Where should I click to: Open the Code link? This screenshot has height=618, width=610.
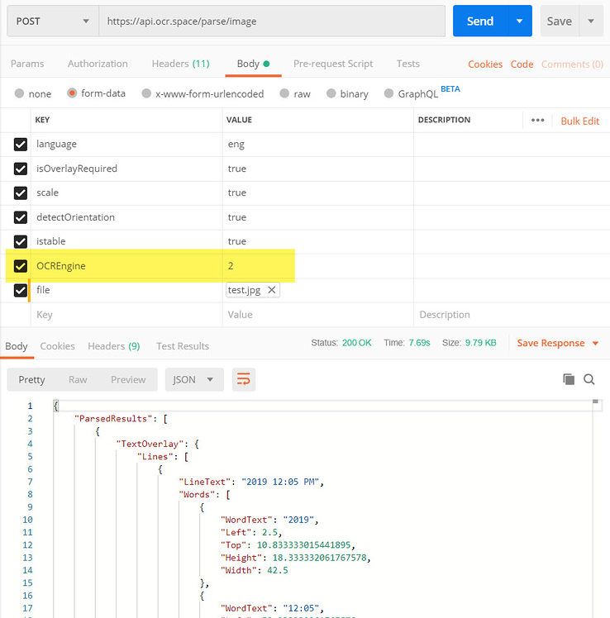click(x=522, y=64)
